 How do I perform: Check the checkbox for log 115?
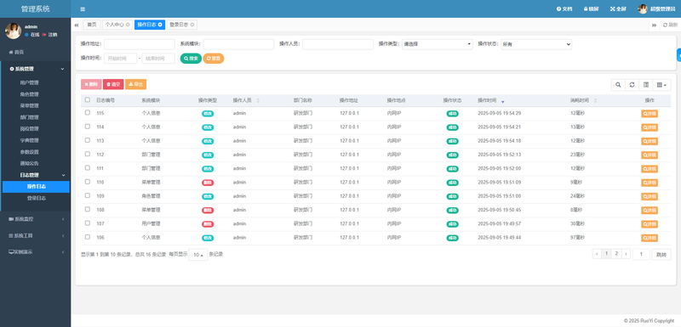(88, 113)
